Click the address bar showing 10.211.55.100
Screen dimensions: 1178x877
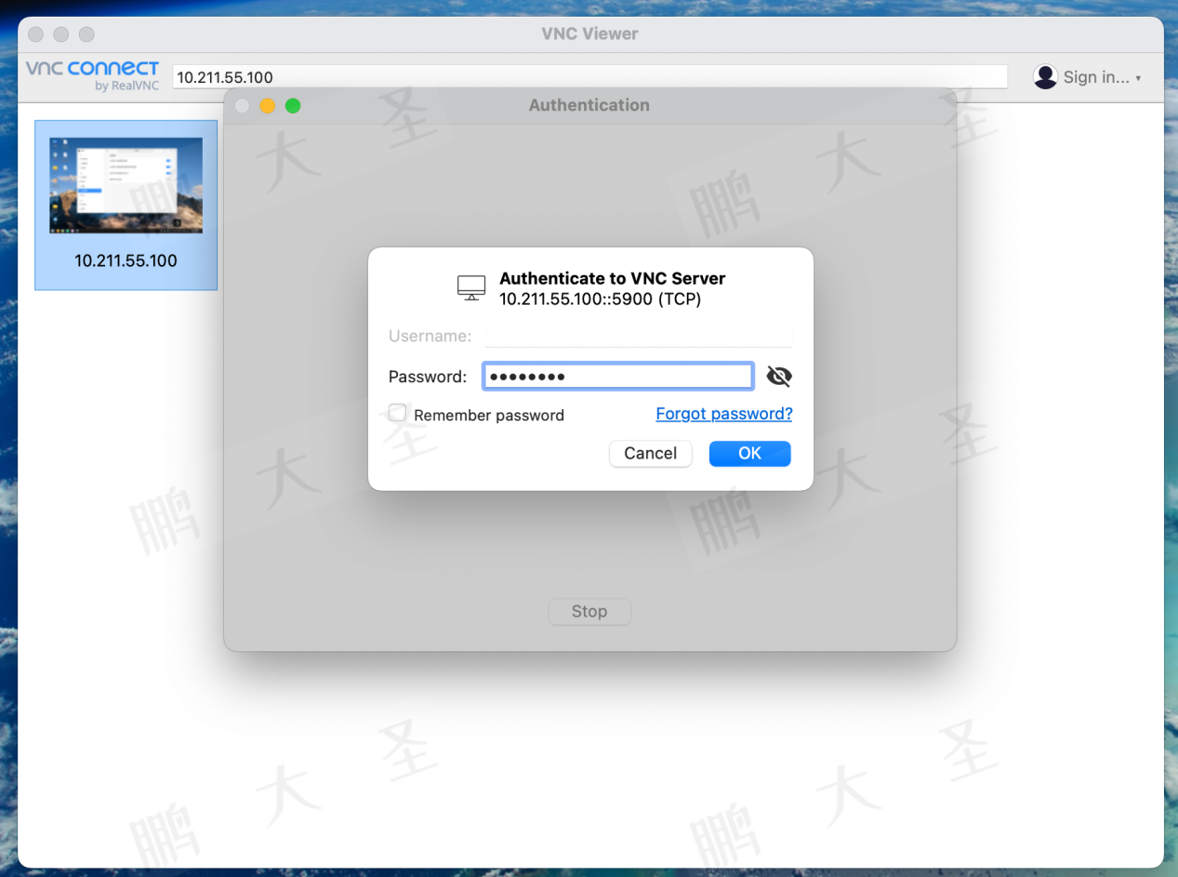[589, 77]
